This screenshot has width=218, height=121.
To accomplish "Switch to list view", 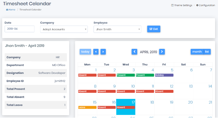I will click(207, 52).
